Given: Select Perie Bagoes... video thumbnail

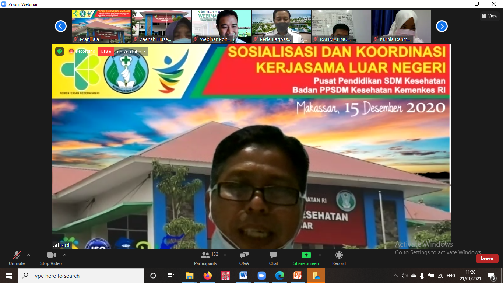Looking at the screenshot, I should pos(281,26).
